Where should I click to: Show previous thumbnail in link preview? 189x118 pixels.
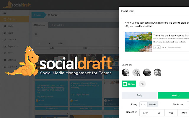click(x=155, y=47)
